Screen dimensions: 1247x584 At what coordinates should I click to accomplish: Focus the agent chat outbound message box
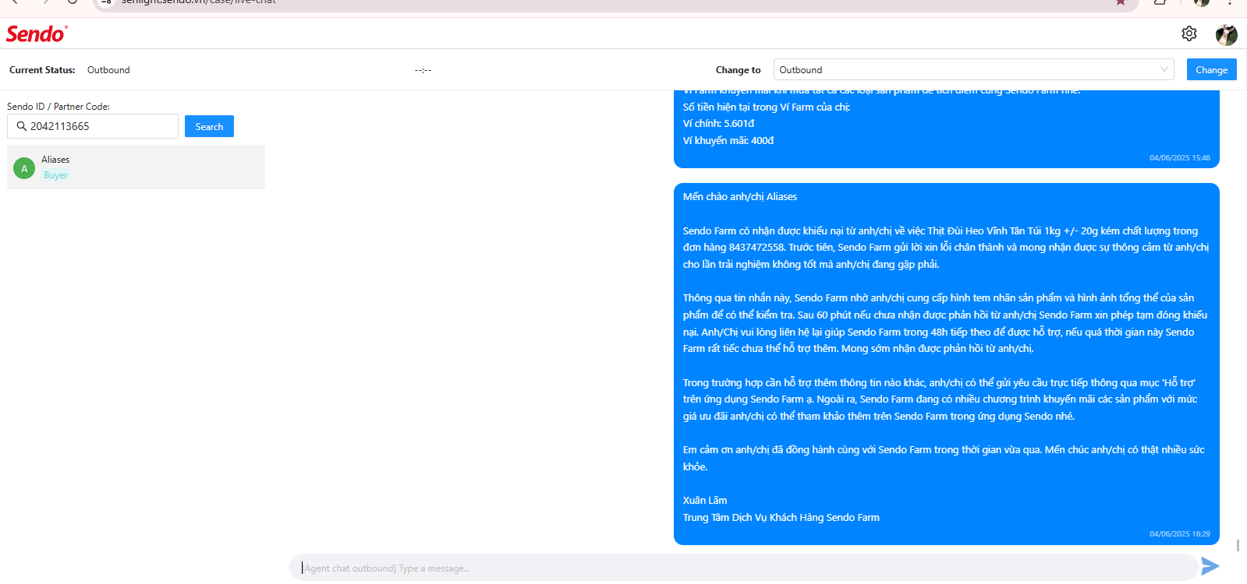click(x=743, y=568)
